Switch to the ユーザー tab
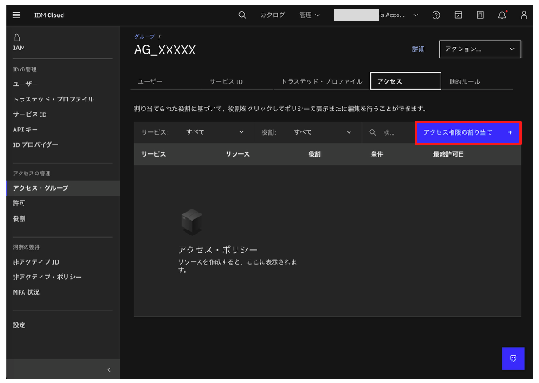Viewport: 539px width, 383px height. (x=150, y=82)
